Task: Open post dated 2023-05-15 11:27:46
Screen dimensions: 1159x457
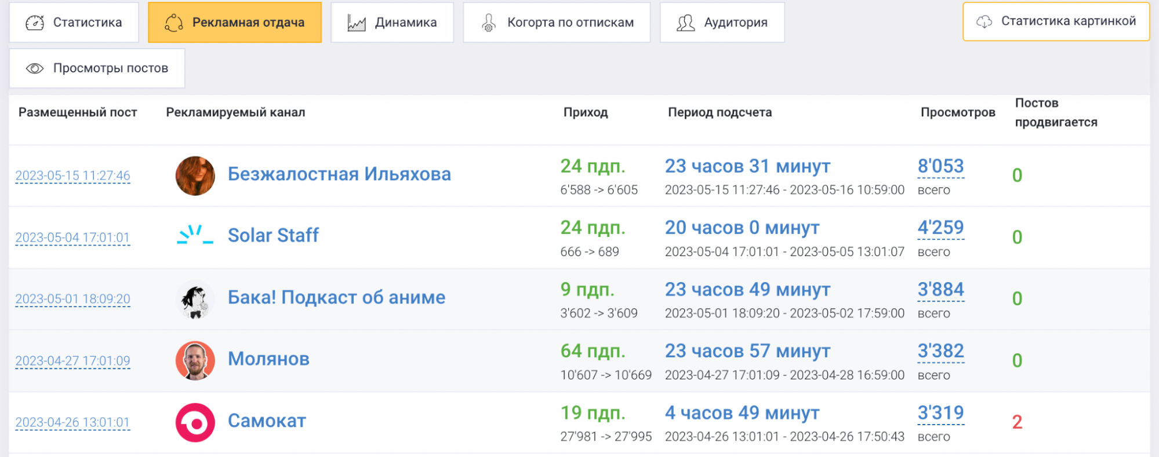Action: tap(72, 176)
